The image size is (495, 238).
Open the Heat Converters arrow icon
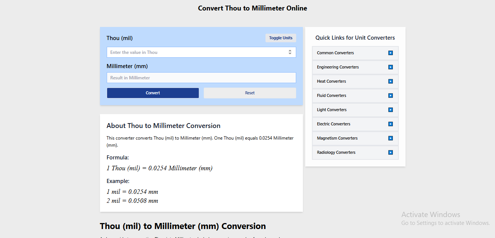[391, 81]
